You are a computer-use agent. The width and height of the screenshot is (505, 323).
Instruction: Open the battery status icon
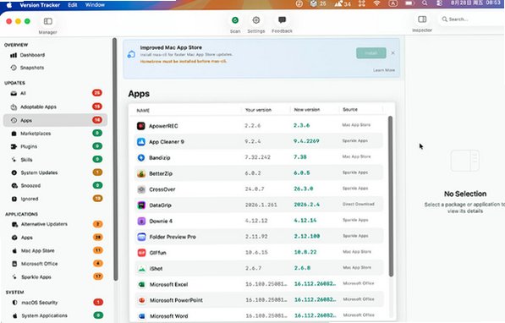[x=409, y=3]
